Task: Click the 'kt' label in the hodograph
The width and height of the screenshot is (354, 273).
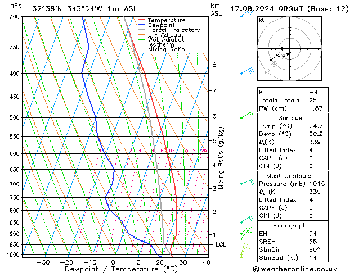Action: pyautogui.click(x=262, y=20)
